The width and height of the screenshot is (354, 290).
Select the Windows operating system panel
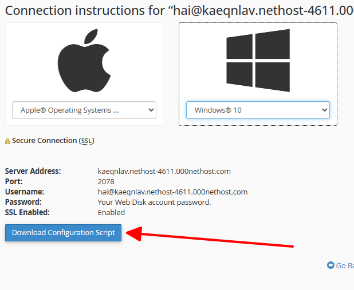click(x=258, y=74)
